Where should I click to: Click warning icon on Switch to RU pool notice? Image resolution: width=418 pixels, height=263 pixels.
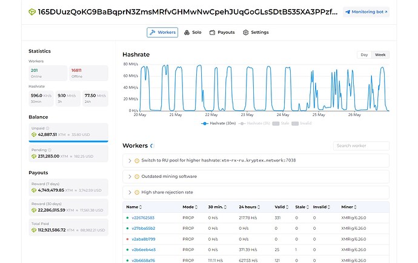pyautogui.click(x=137, y=161)
